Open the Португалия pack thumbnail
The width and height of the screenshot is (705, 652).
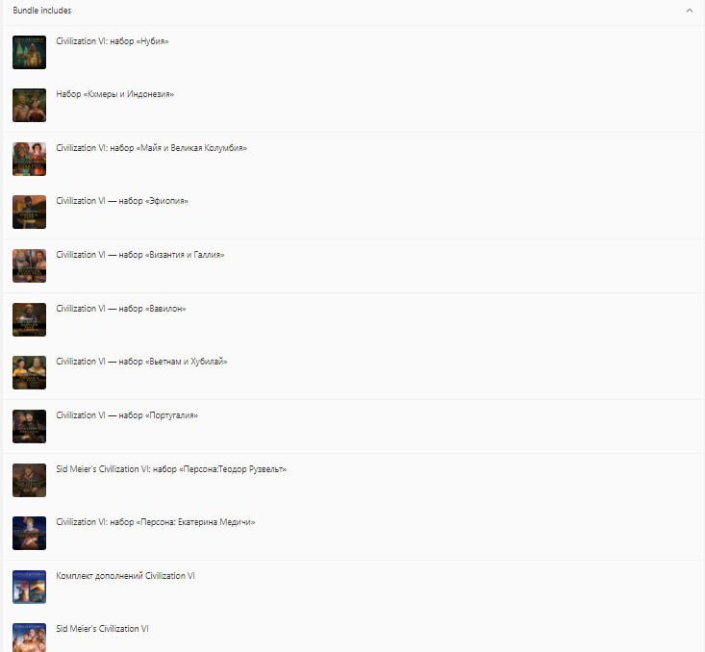point(29,427)
